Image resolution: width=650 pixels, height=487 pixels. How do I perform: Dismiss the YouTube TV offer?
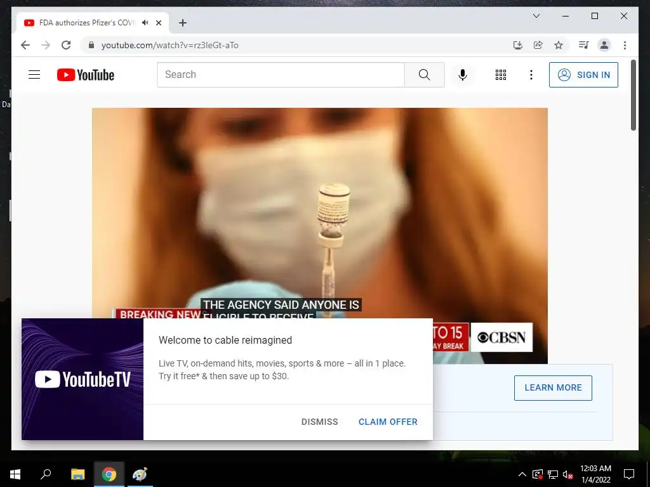pyautogui.click(x=320, y=422)
